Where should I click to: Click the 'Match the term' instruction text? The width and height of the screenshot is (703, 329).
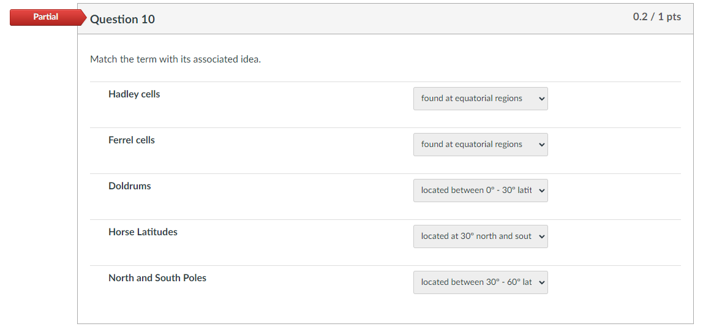pyautogui.click(x=175, y=59)
